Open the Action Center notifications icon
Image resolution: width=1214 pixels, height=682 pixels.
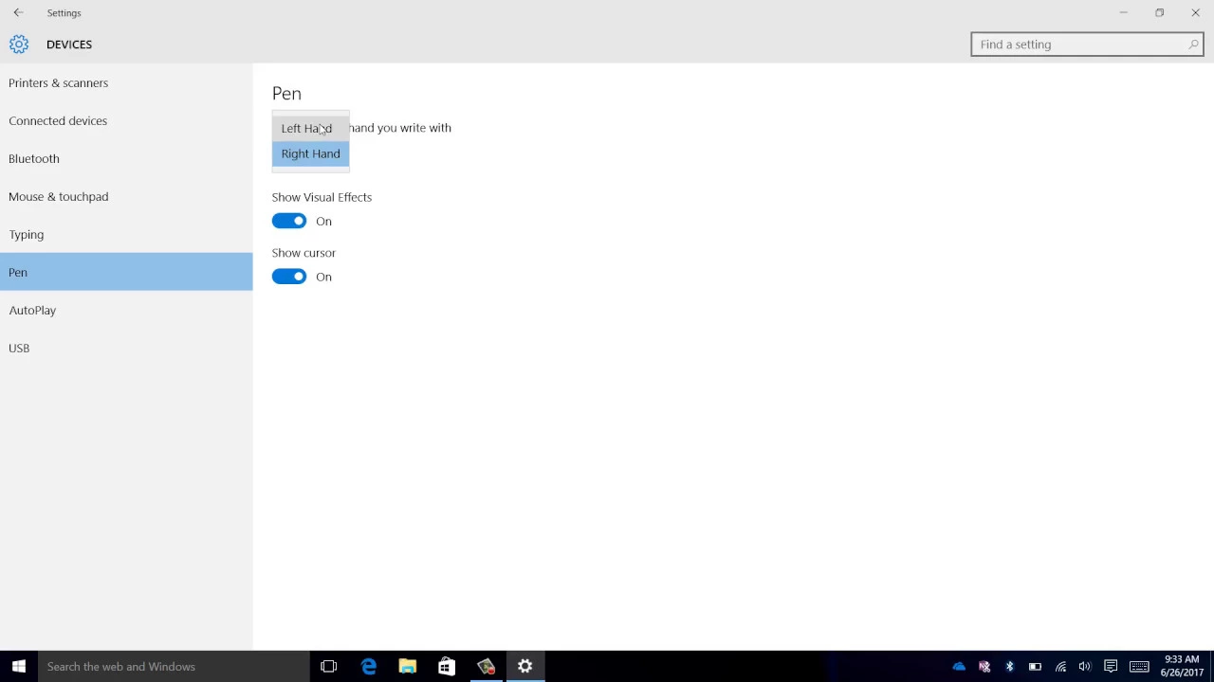[1111, 667]
